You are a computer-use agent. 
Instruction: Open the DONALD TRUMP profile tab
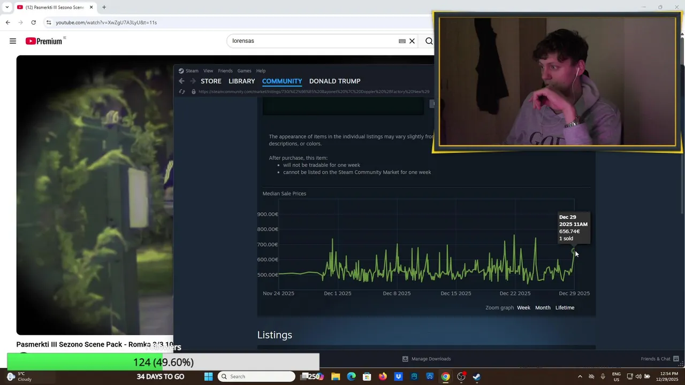click(x=335, y=81)
